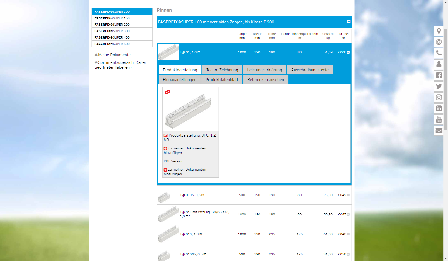Select FASERFIX SUPER 300 in sidebar menu
The height and width of the screenshot is (261, 448).
click(x=122, y=31)
